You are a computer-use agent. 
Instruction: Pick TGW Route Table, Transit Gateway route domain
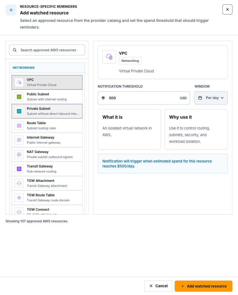point(47,198)
